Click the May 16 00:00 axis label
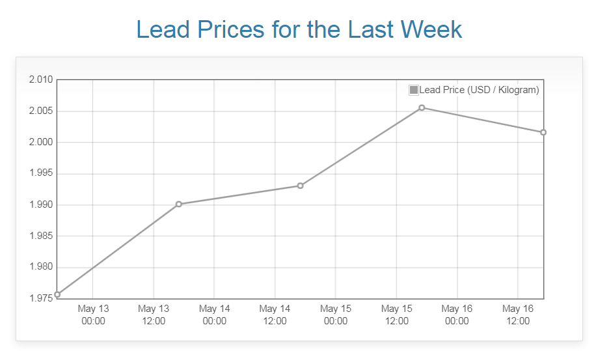 click(x=457, y=315)
